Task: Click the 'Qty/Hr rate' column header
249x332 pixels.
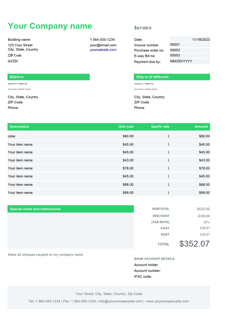Action: (x=160, y=126)
